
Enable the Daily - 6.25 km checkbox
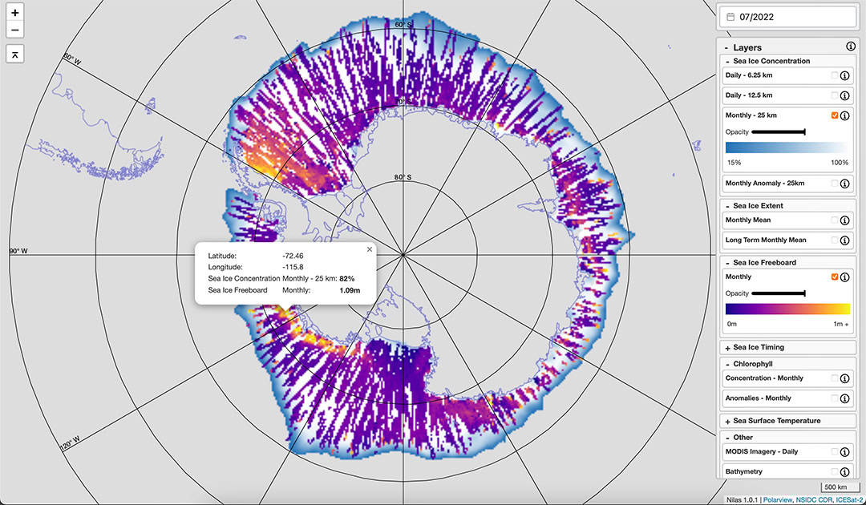834,75
